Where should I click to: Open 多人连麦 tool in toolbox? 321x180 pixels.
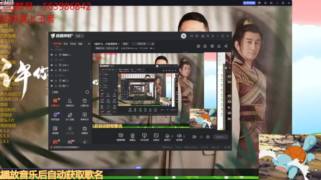[70, 116]
